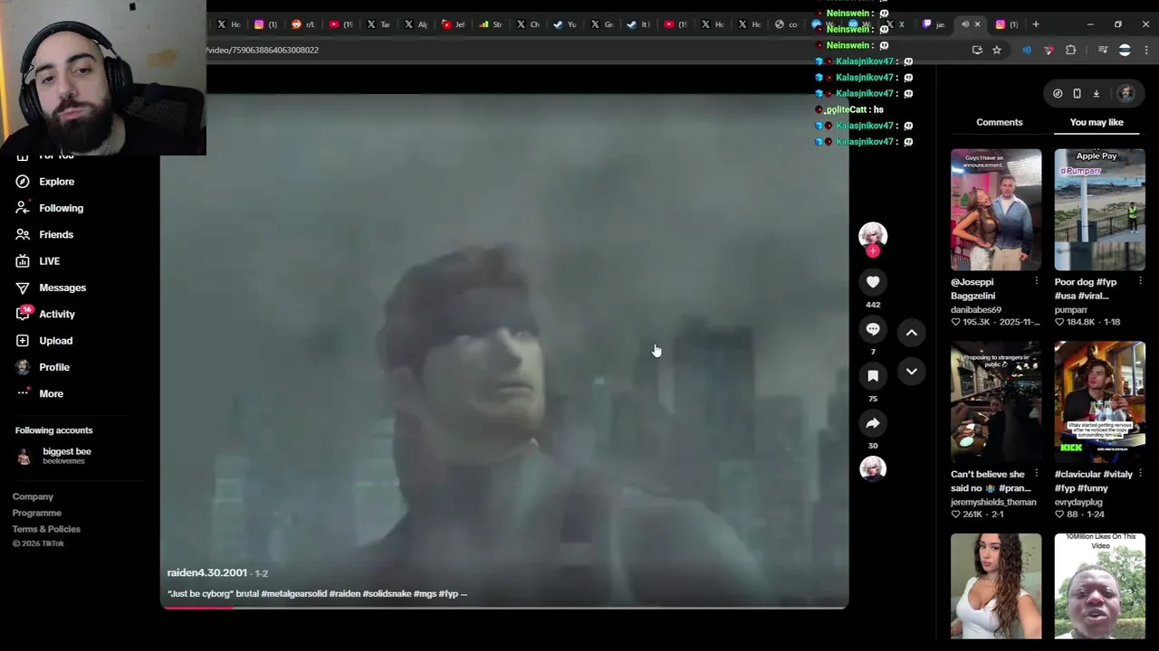The width and height of the screenshot is (1159, 651).
Task: Open the Company footer link
Action: pyautogui.click(x=33, y=496)
